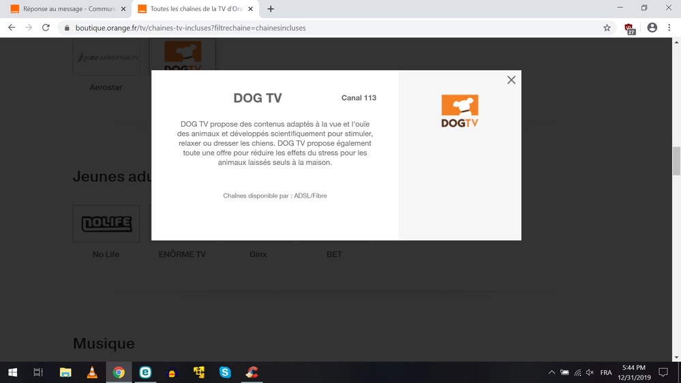Open the Windows Start menu
Viewport: 681px width, 383px height.
[12, 372]
